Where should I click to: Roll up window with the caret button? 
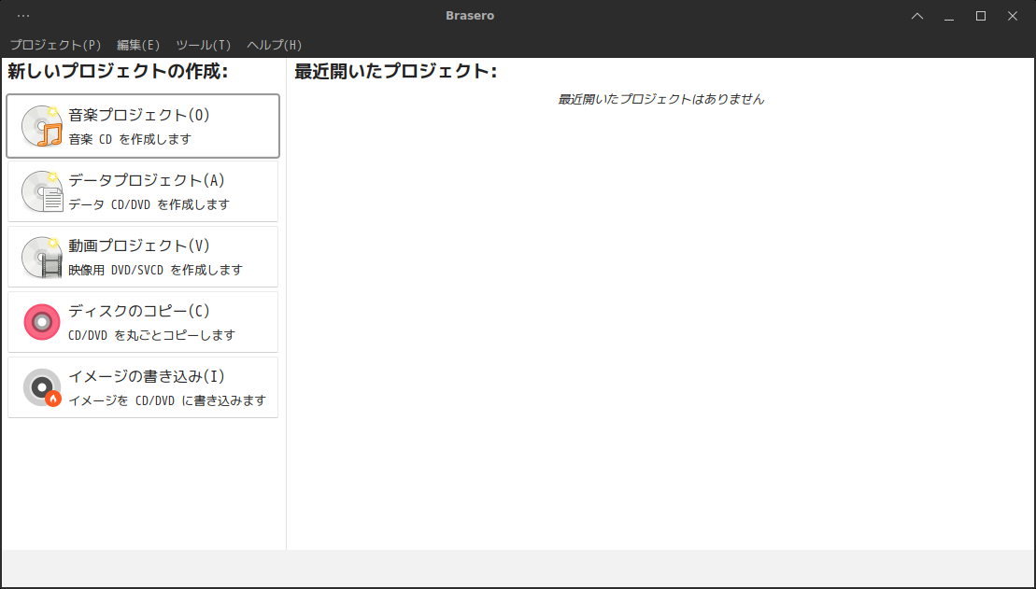click(917, 16)
